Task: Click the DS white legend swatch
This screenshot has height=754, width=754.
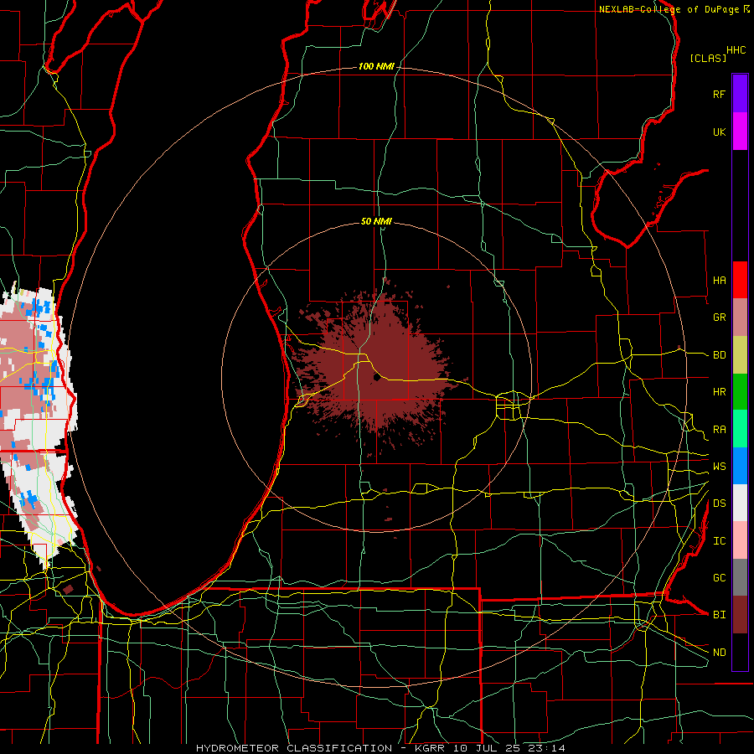Action: pos(740,503)
